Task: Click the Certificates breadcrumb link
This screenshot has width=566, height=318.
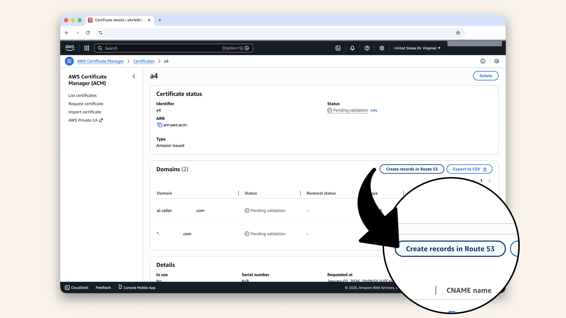Action: [144, 61]
